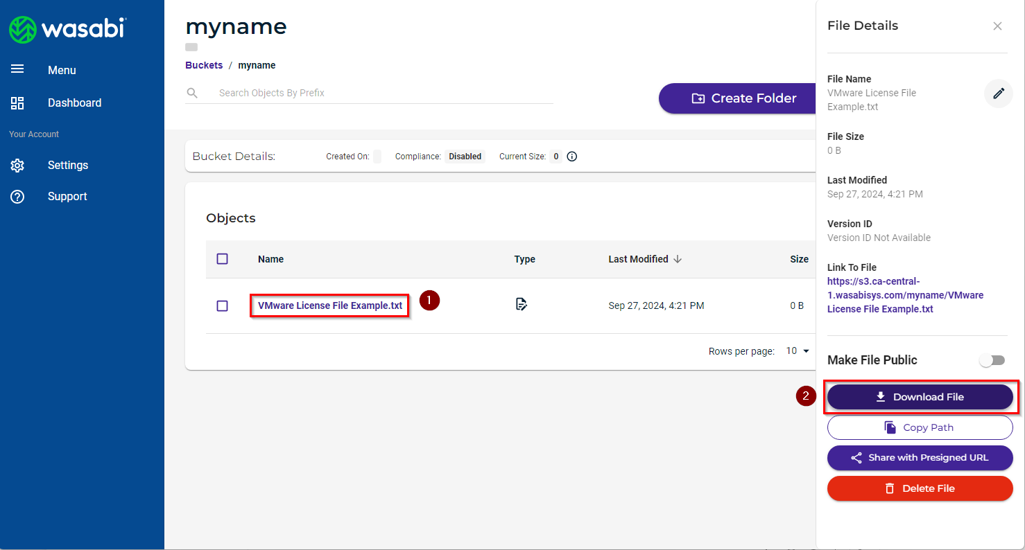The height and width of the screenshot is (550, 1025).
Task: Select all objects header checkbox
Action: tap(222, 259)
